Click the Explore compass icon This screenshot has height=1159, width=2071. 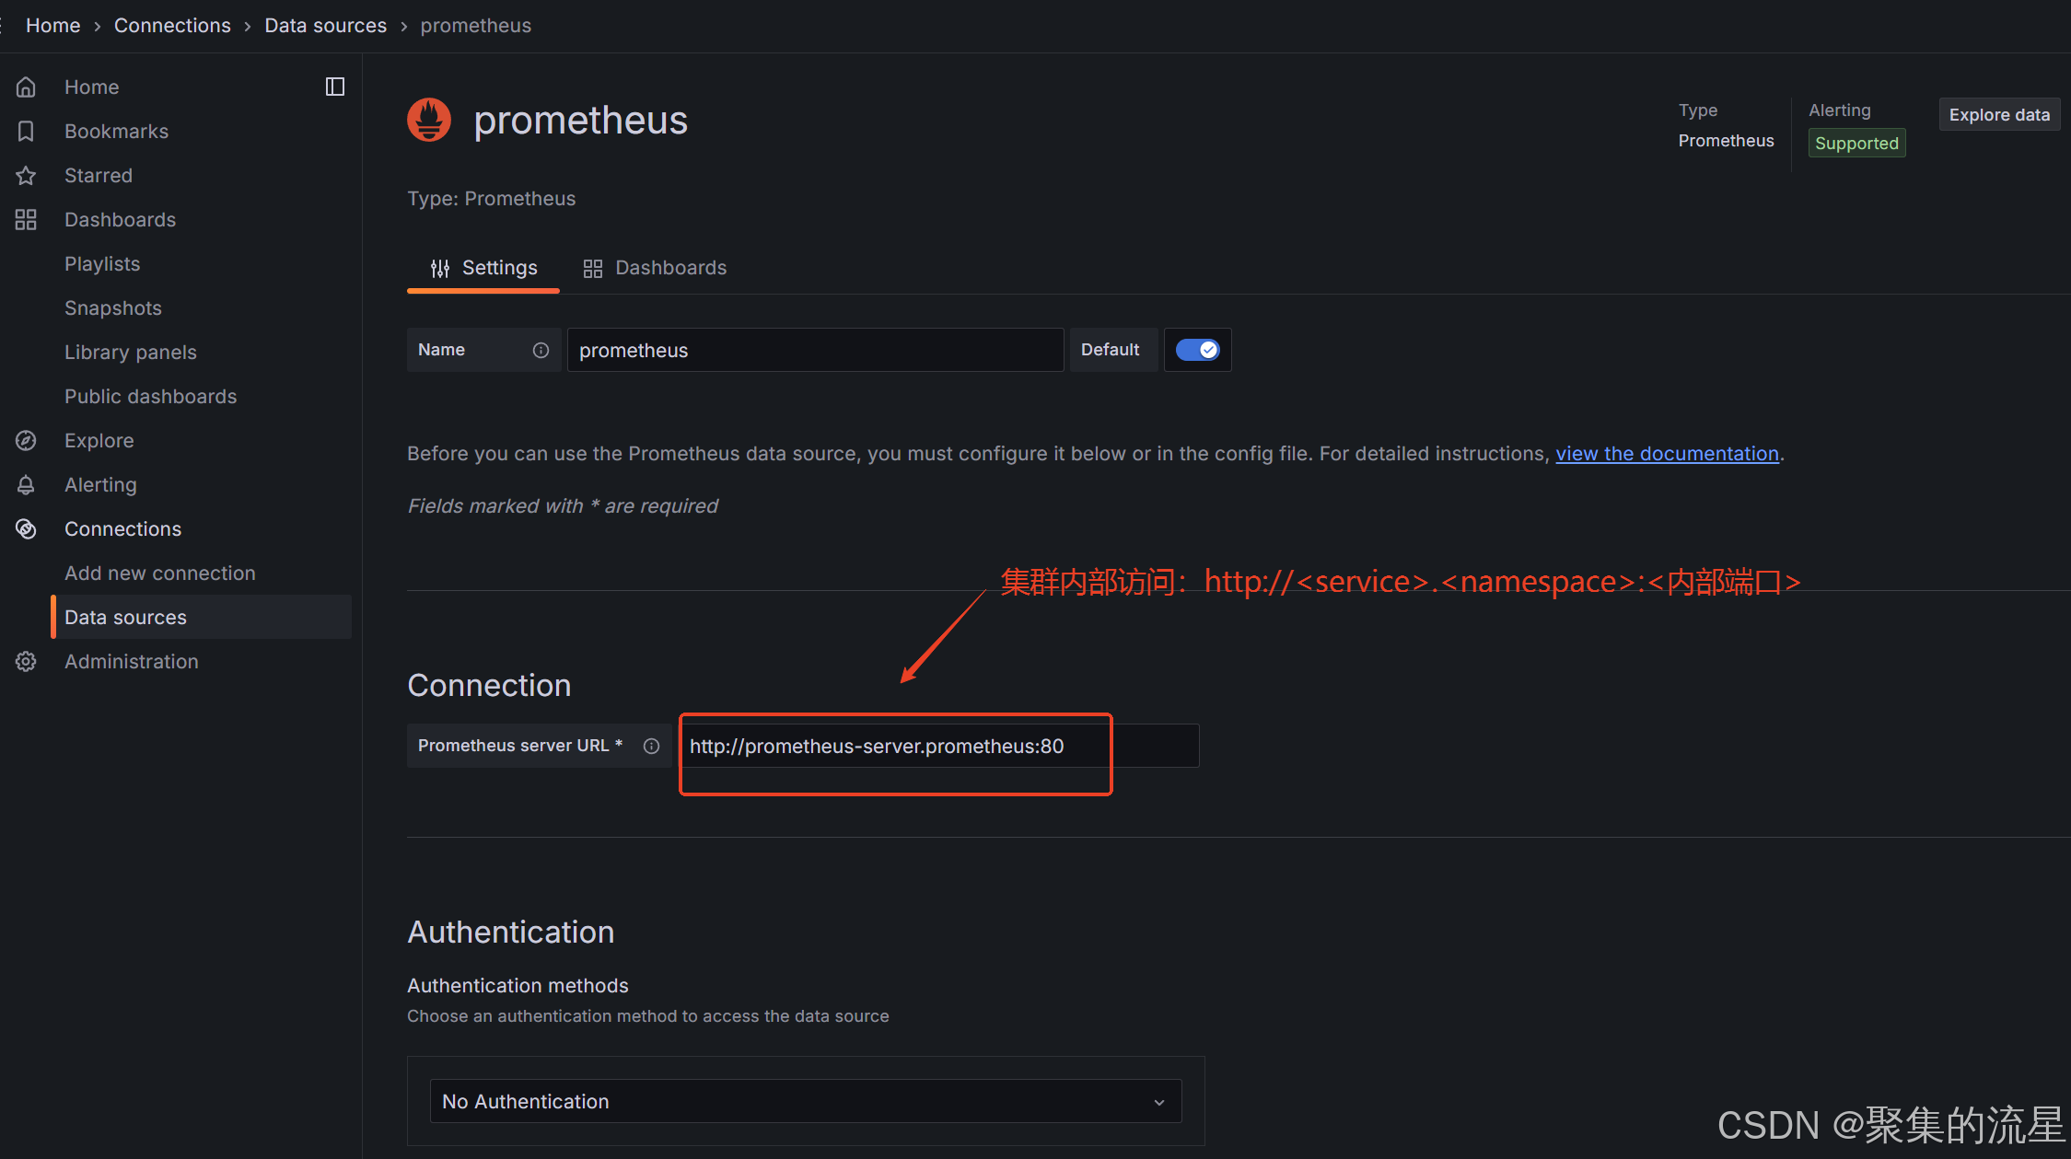(x=26, y=440)
